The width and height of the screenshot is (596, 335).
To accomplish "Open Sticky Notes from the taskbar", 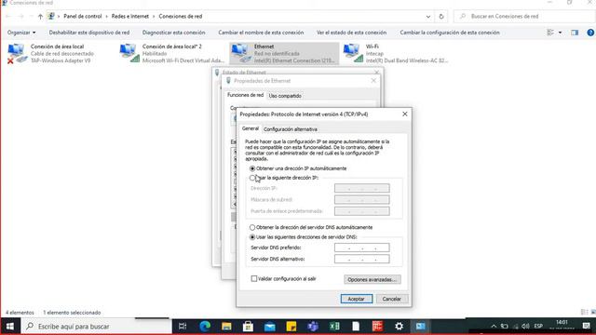I will [x=291, y=327].
